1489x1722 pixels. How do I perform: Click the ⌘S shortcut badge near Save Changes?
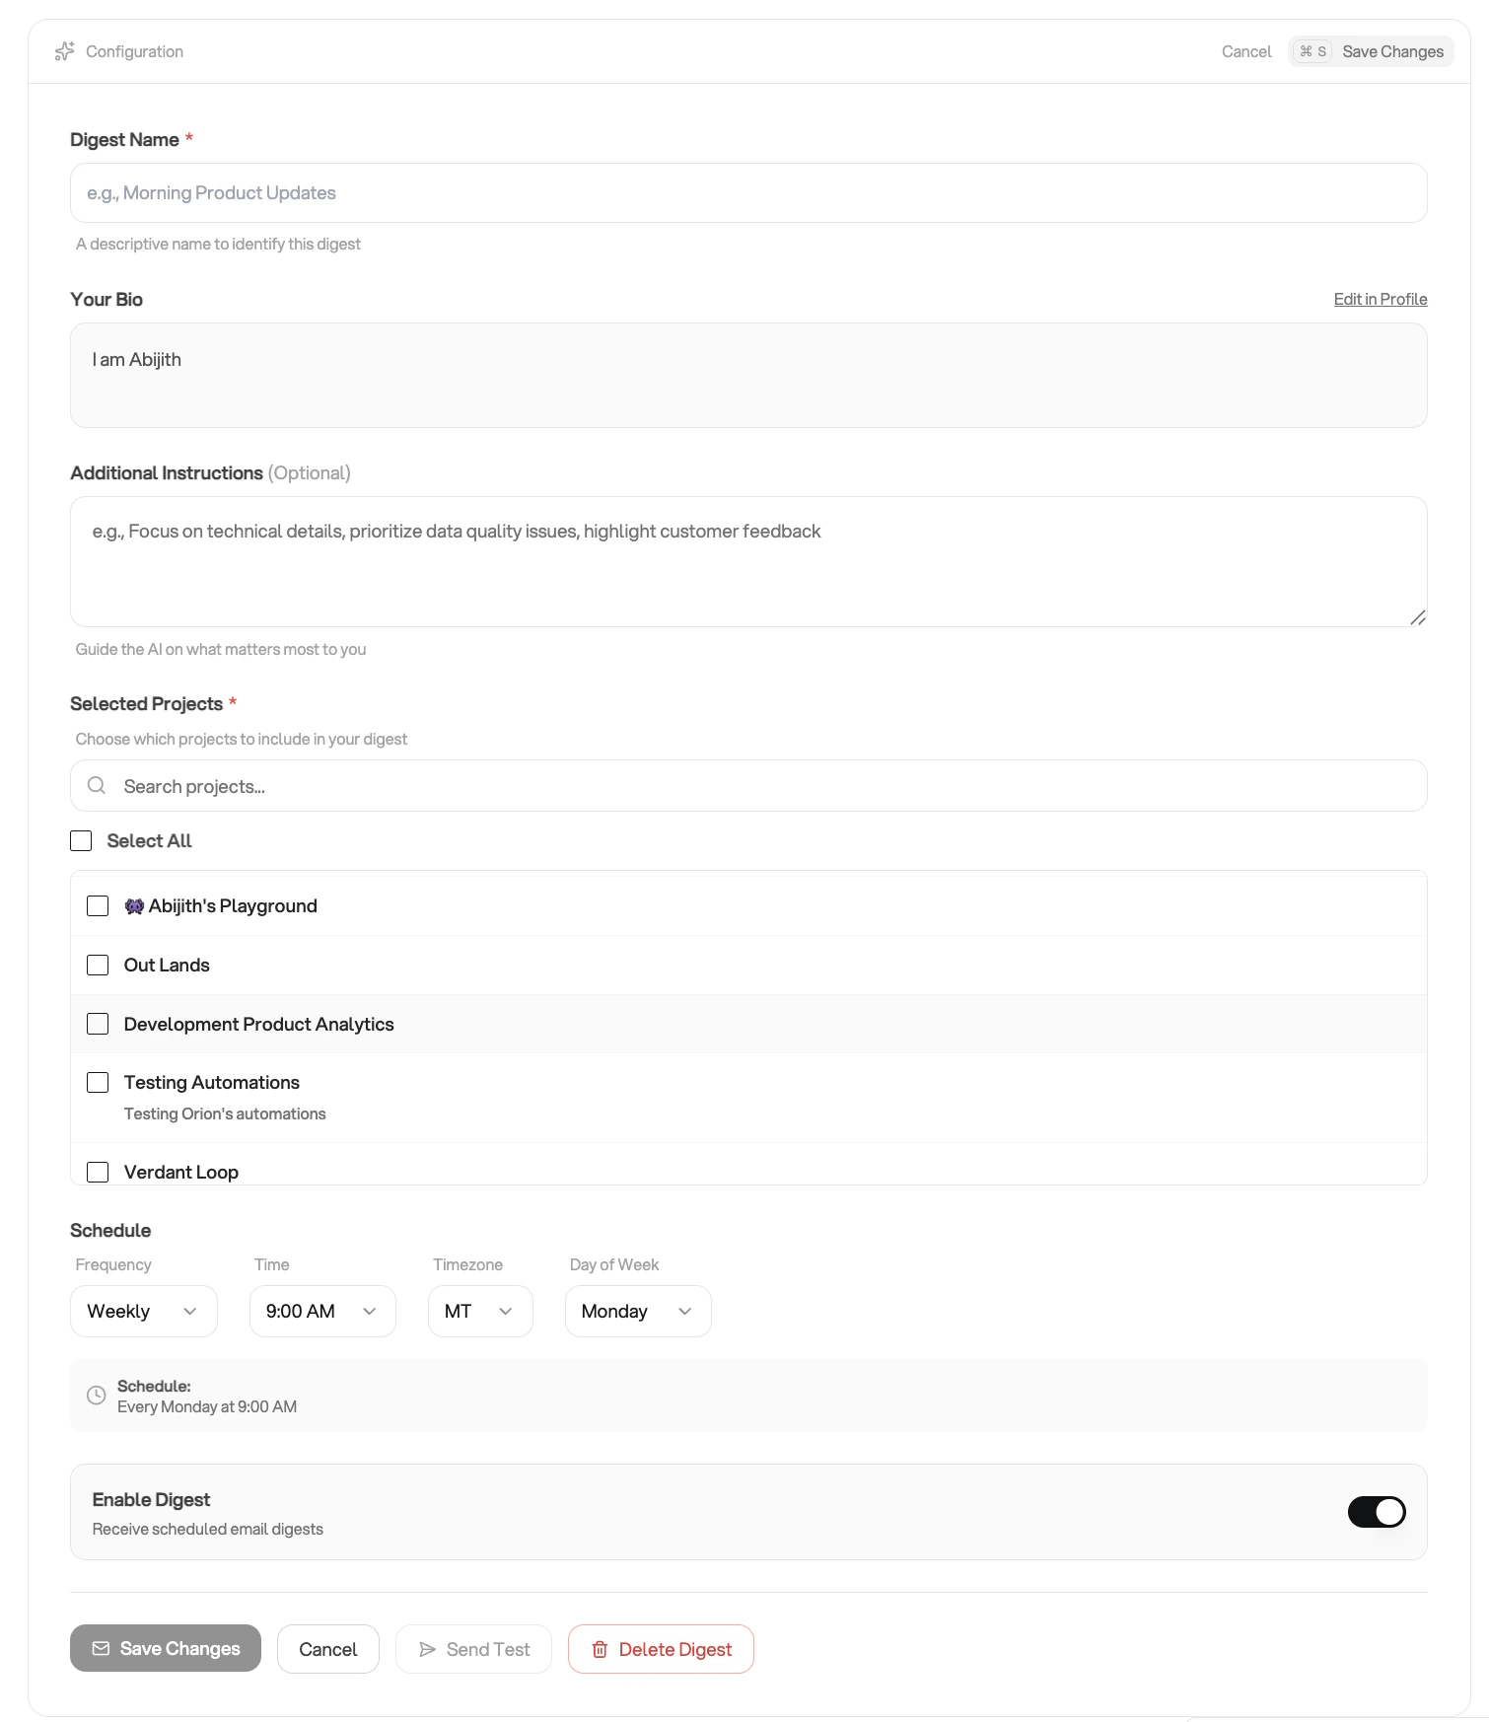click(x=1312, y=50)
